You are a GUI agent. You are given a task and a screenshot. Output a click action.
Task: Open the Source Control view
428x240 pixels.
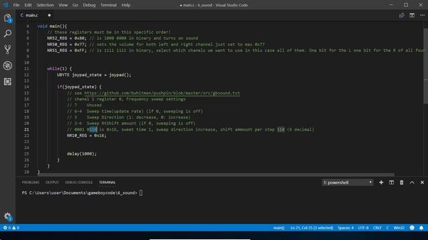coord(7,49)
